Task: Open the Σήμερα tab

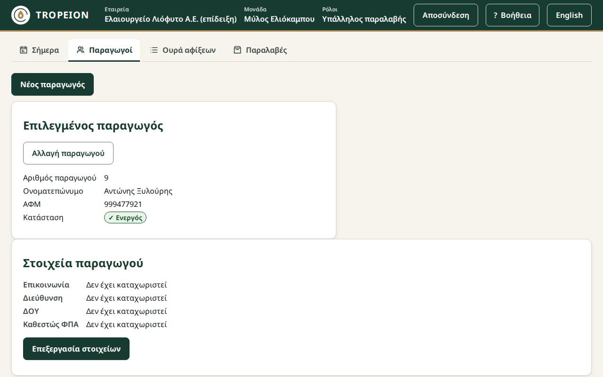Action: (40, 50)
